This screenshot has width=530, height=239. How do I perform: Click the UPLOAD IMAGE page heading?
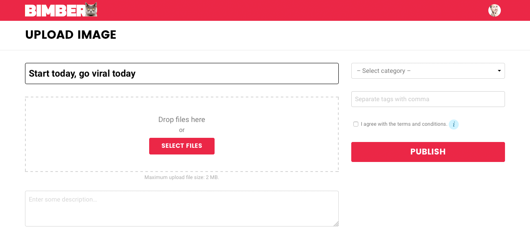pyautogui.click(x=71, y=35)
